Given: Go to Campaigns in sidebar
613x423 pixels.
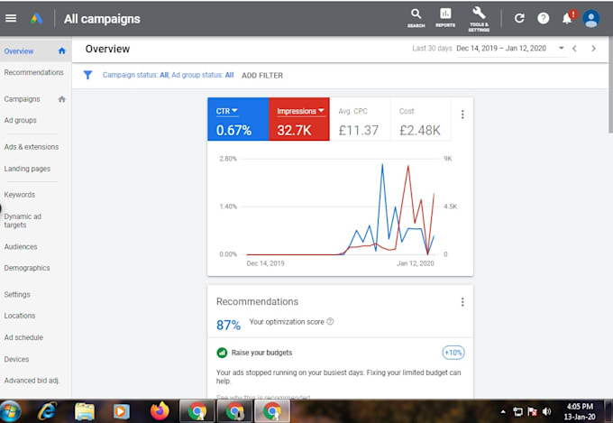Looking at the screenshot, I should click(x=22, y=99).
